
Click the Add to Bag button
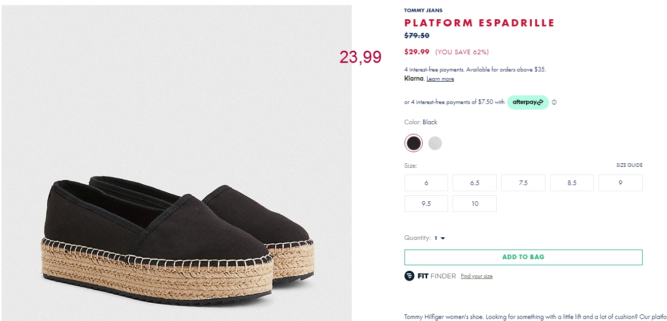(523, 257)
